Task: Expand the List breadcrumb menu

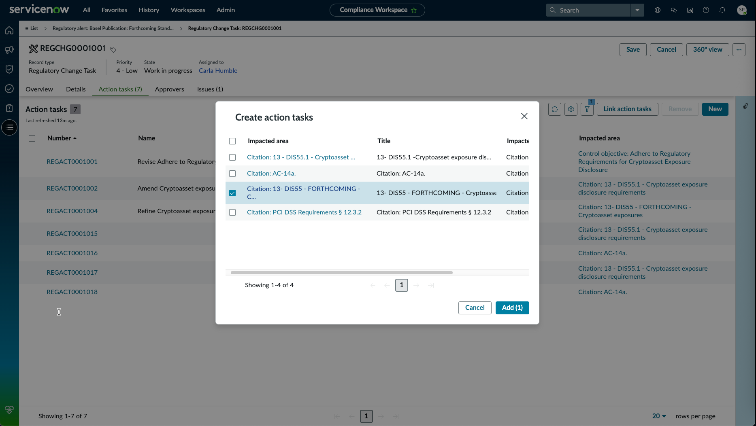Action: click(x=32, y=28)
